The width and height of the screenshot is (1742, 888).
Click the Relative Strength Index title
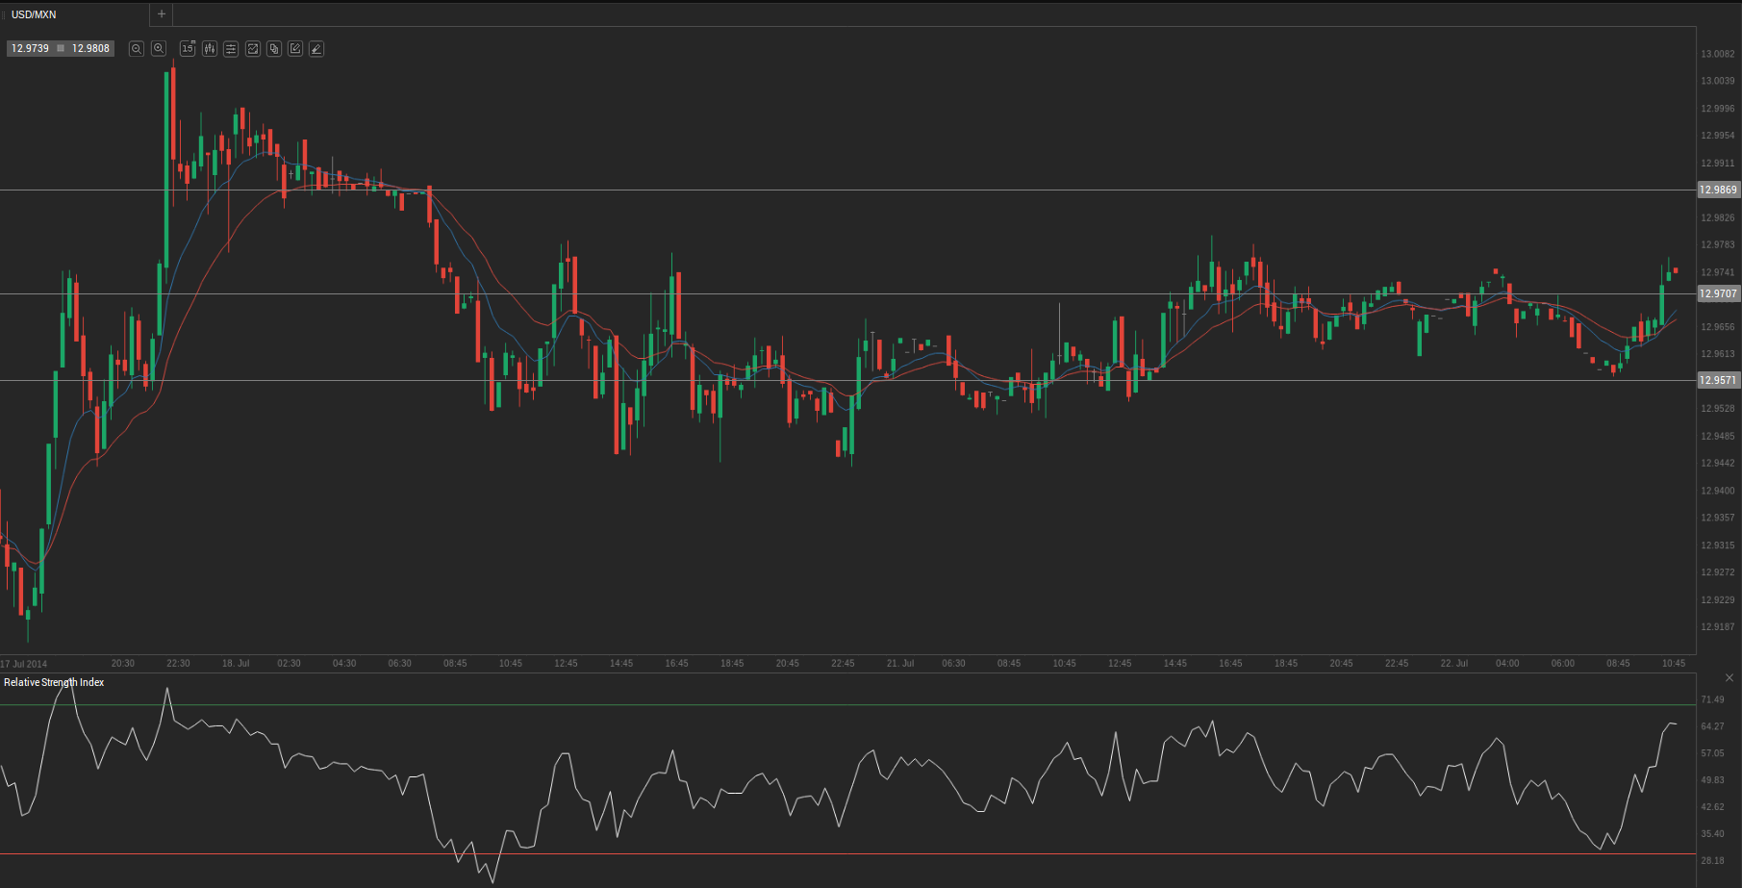54,682
